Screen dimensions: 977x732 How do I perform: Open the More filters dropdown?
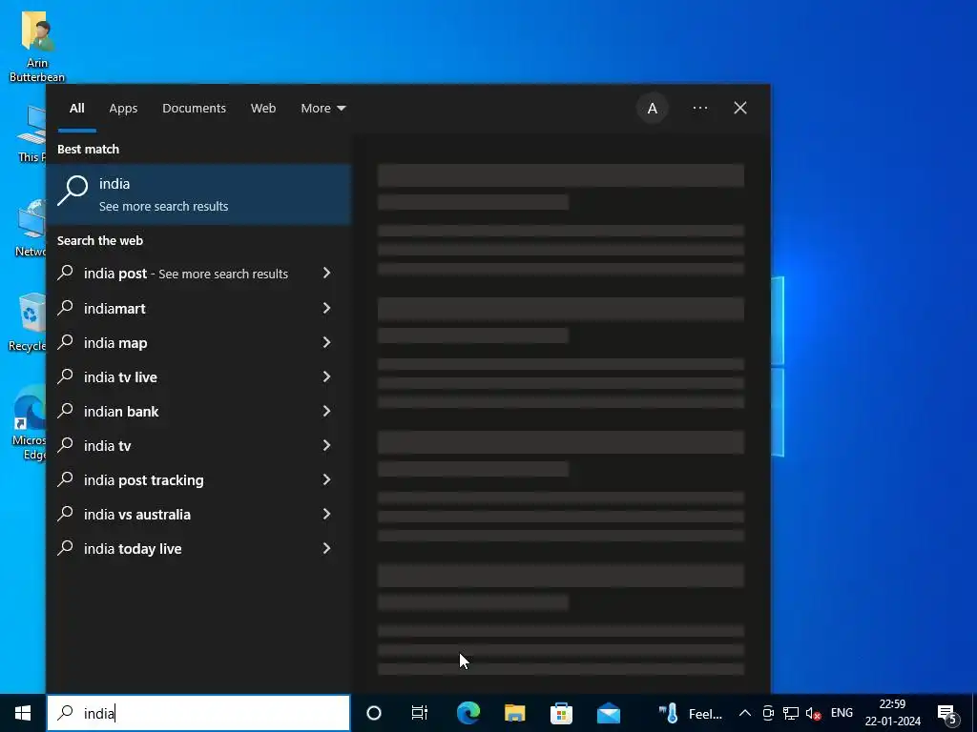pos(322,109)
